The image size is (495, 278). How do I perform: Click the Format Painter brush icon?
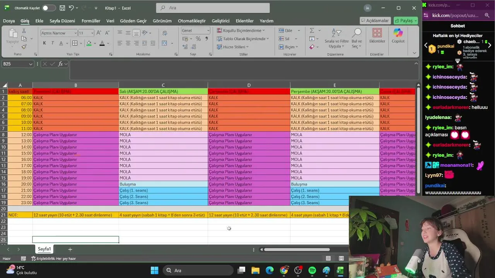pos(24,47)
